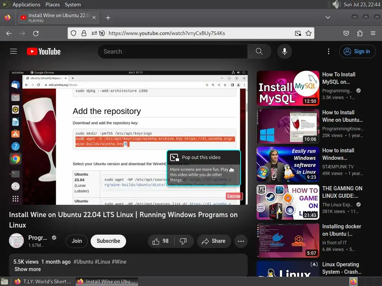Click the Installing docker on Ubuntu title
The width and height of the screenshot is (382, 286).
(x=342, y=230)
